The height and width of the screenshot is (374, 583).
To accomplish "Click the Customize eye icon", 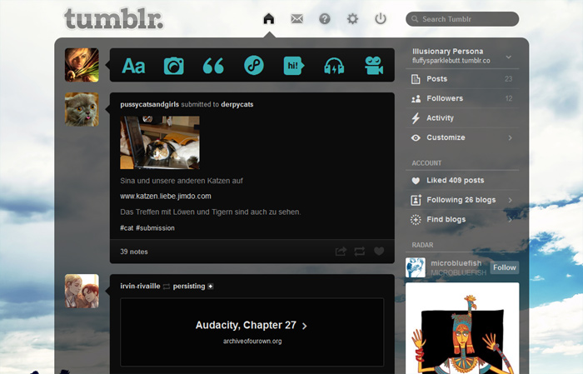I will (x=416, y=138).
